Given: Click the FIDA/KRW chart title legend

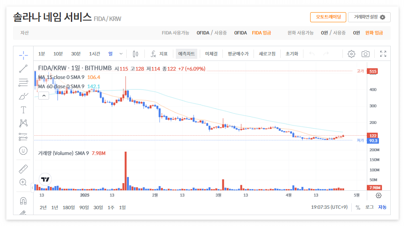Looking at the screenshot, I should point(75,68).
